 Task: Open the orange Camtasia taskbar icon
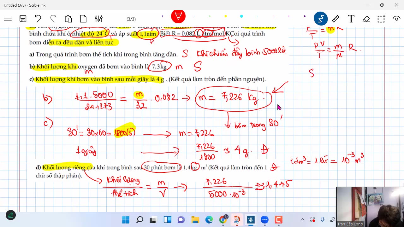(x=278, y=220)
